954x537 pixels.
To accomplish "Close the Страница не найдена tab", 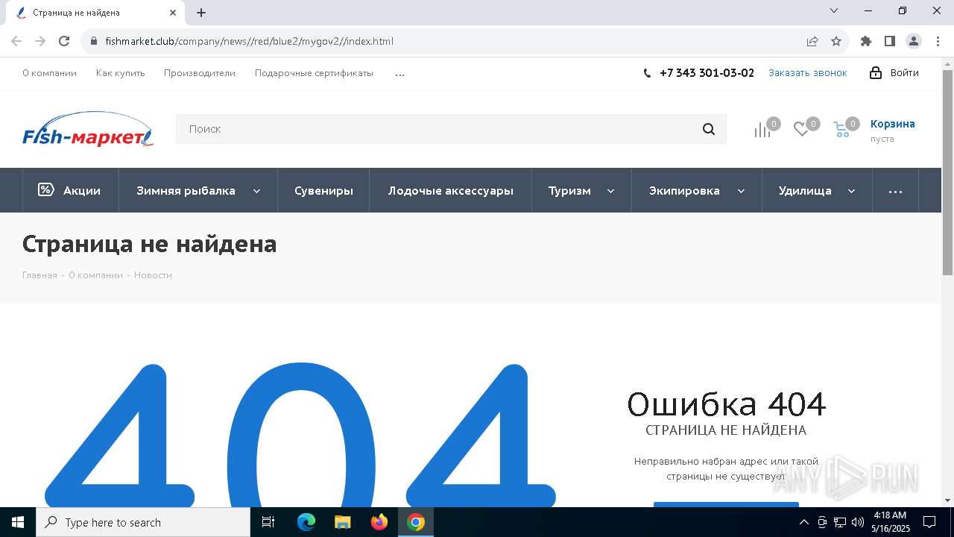I will [x=173, y=13].
